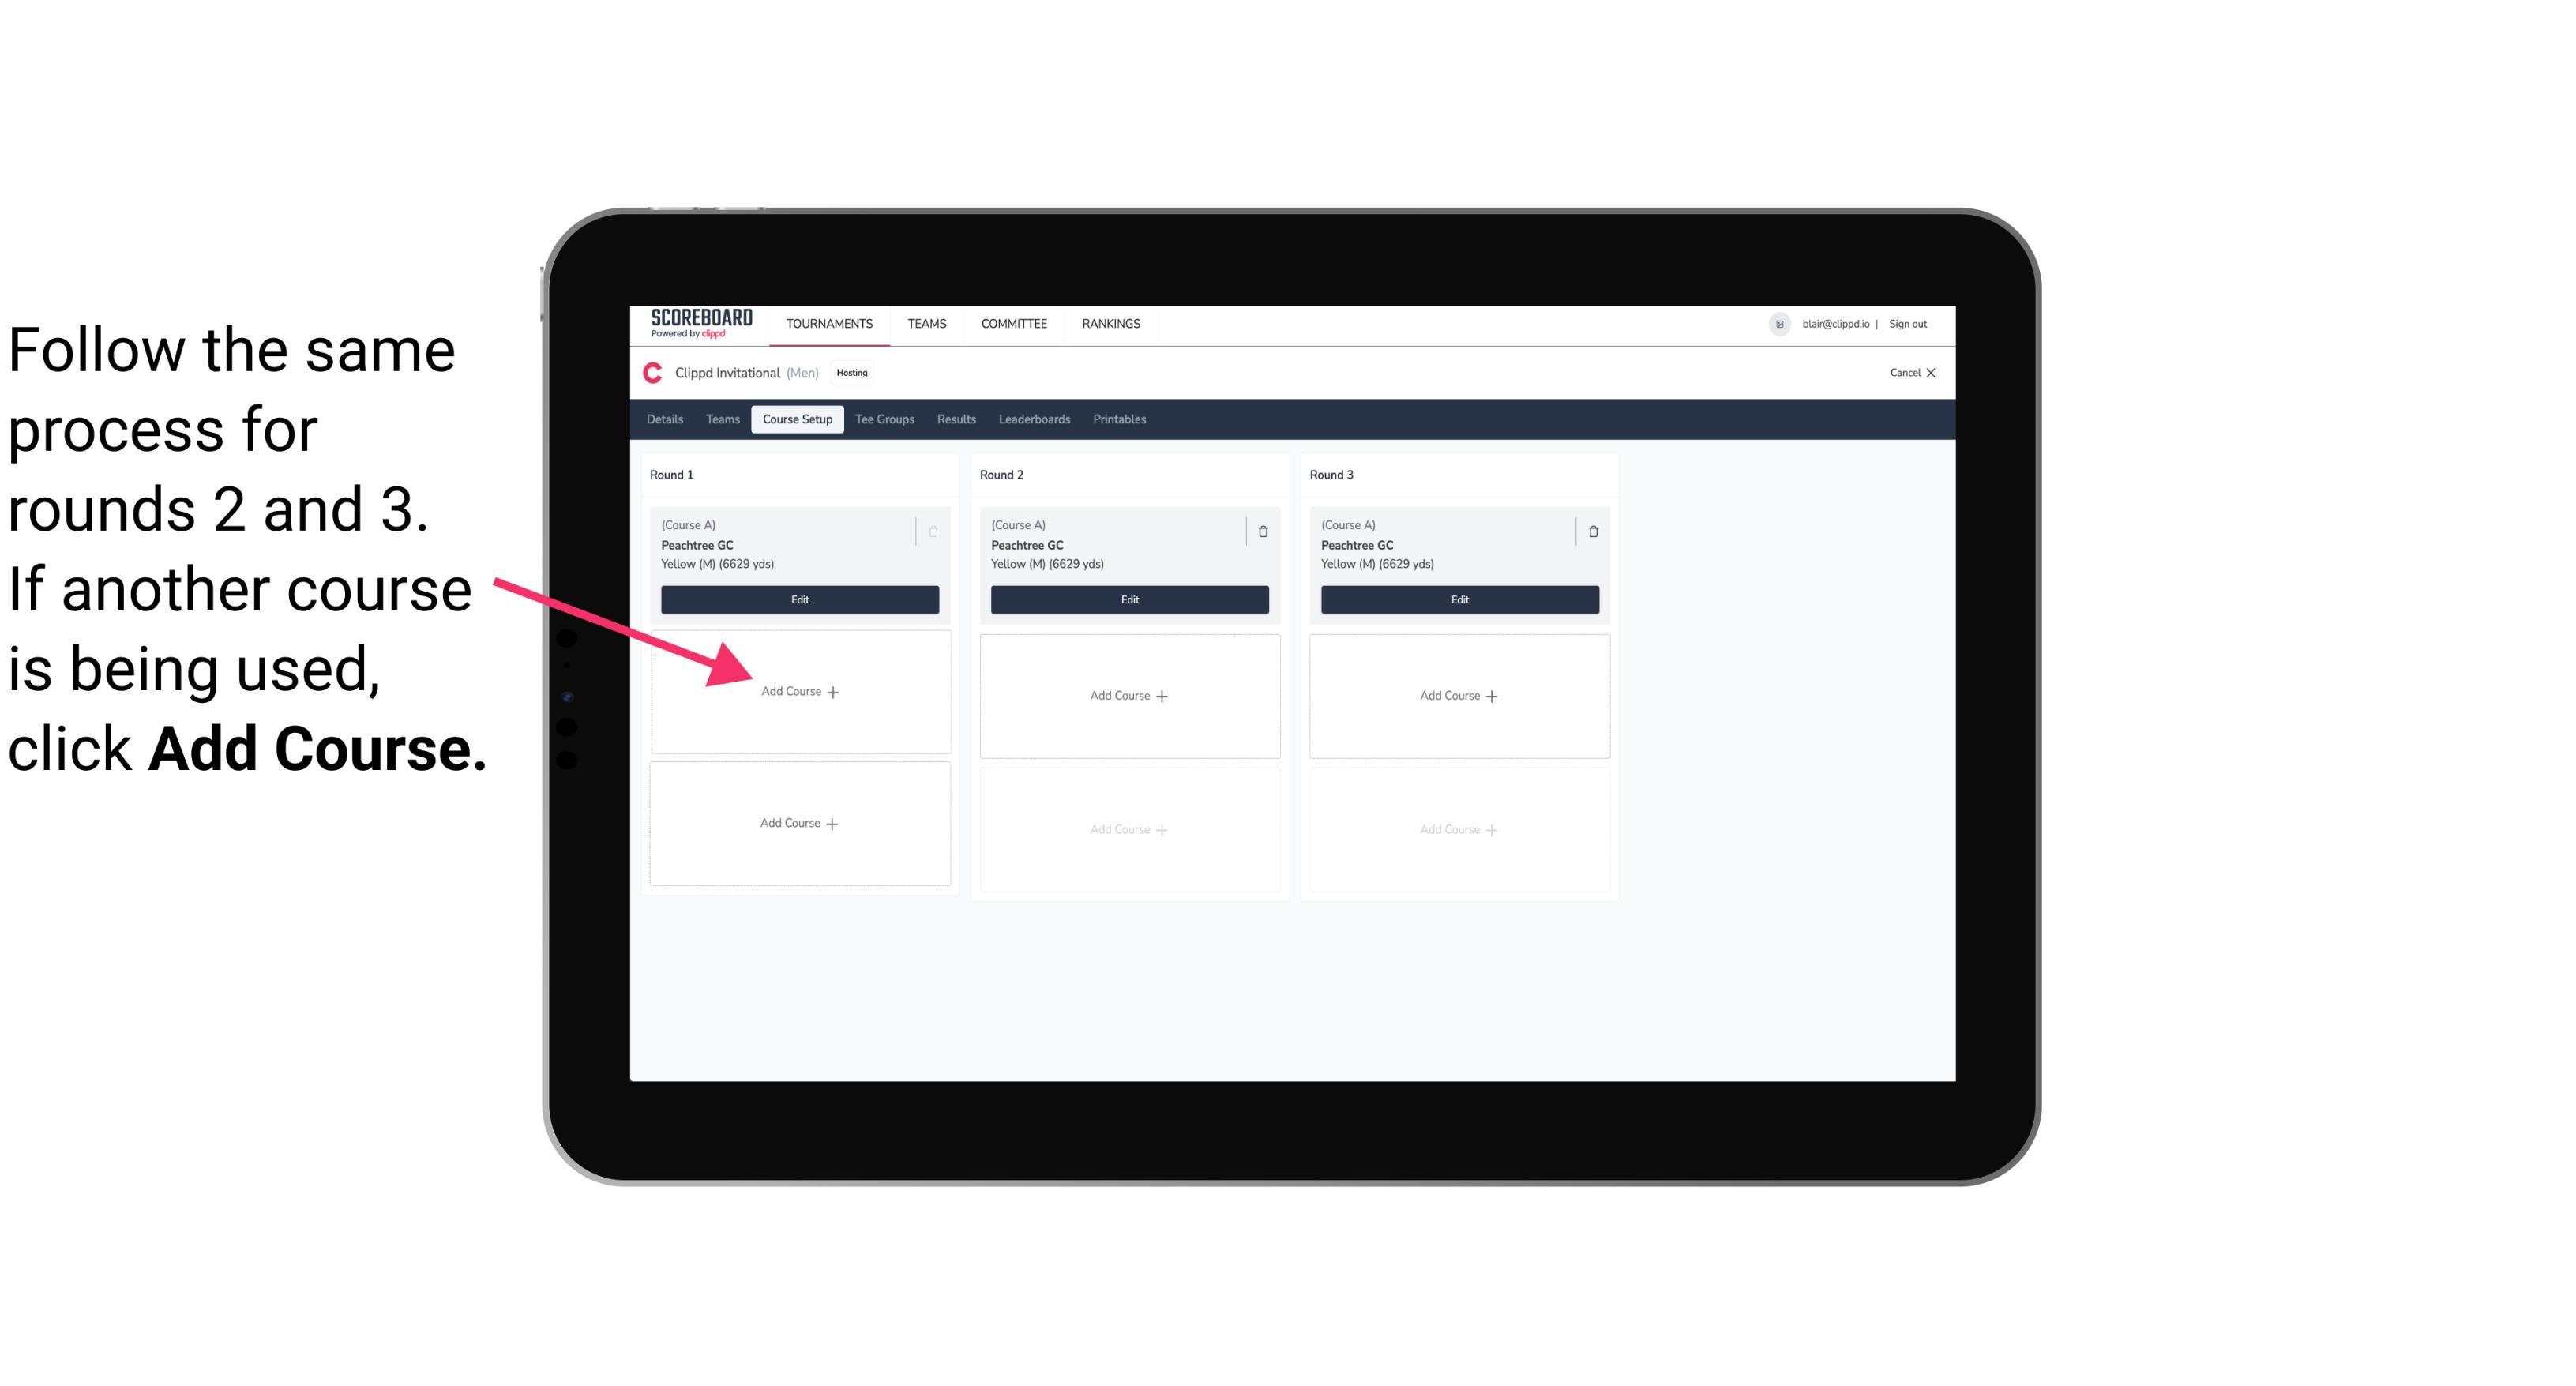Click Edit button for Round 1 course
Viewport: 2576px width, 1386px height.
click(797, 599)
